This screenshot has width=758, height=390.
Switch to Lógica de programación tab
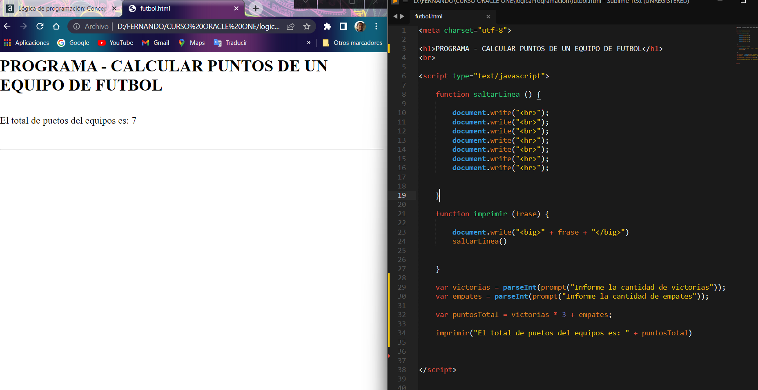coord(61,9)
